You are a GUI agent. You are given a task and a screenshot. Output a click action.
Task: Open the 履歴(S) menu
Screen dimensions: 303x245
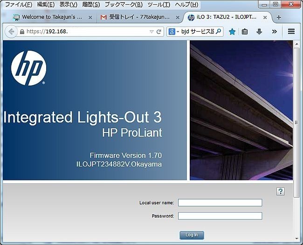pyautogui.click(x=91, y=5)
